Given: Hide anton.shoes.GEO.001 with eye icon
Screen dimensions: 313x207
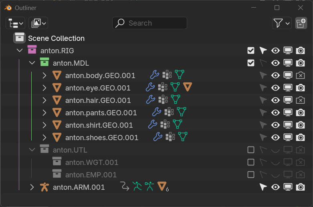Looking at the screenshot, I should tap(275, 138).
